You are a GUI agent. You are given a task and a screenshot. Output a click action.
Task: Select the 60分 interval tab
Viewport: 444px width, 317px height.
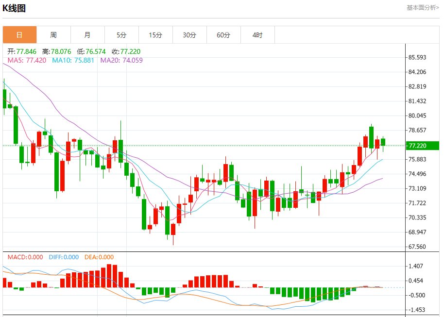pyautogui.click(x=223, y=35)
